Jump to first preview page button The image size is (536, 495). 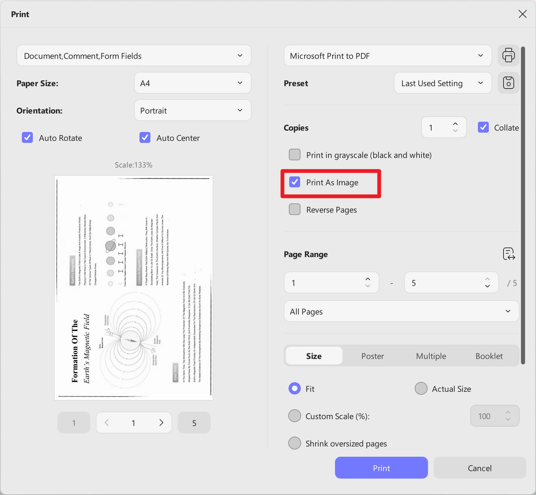point(74,423)
